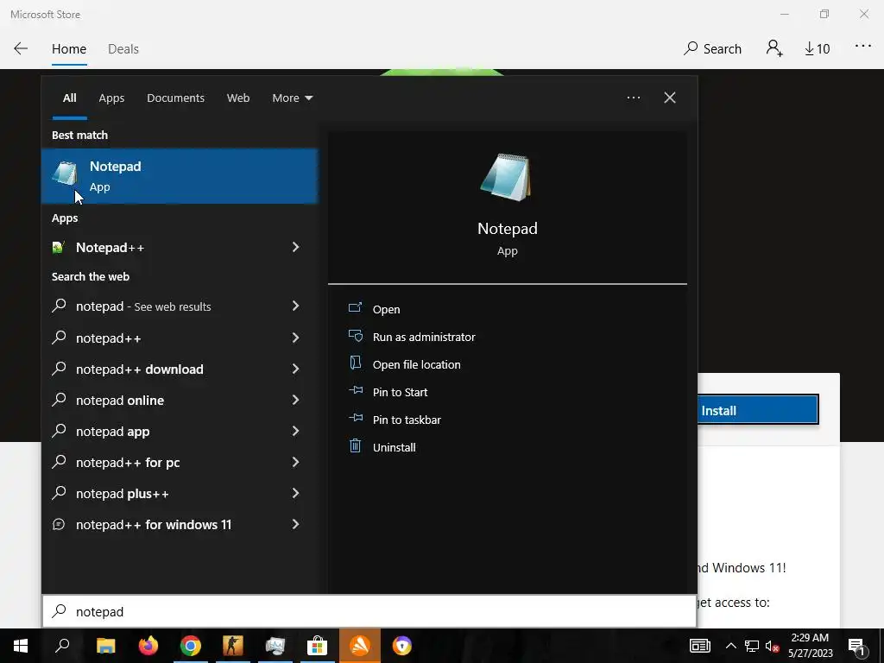Screen dimensions: 884x663
Task: Open the notification center icon
Action: [857, 647]
